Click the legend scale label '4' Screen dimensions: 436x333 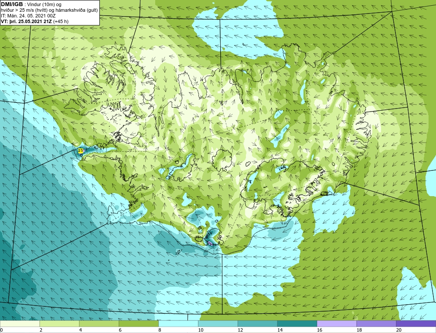81,330
